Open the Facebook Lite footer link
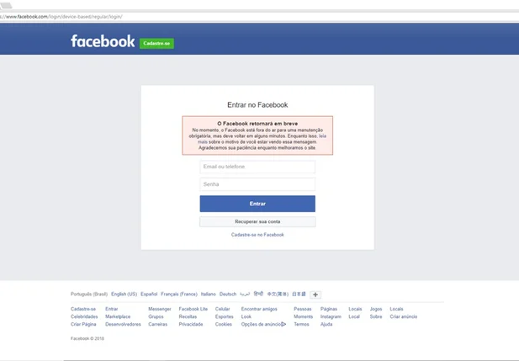519x361 pixels. (193, 309)
